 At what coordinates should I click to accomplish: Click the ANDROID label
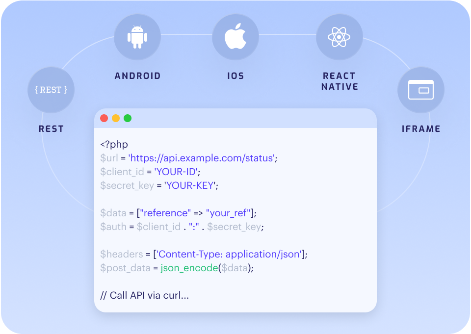click(137, 76)
